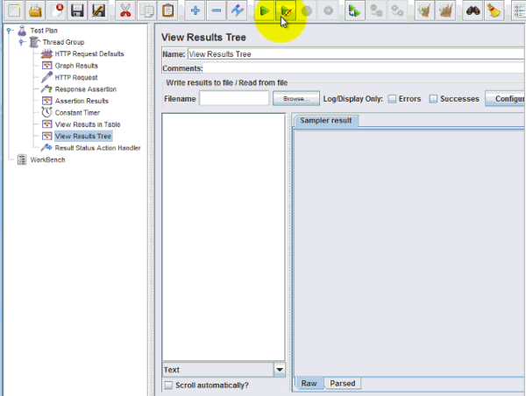
Task: Check the Successes checkbox
Action: click(434, 99)
